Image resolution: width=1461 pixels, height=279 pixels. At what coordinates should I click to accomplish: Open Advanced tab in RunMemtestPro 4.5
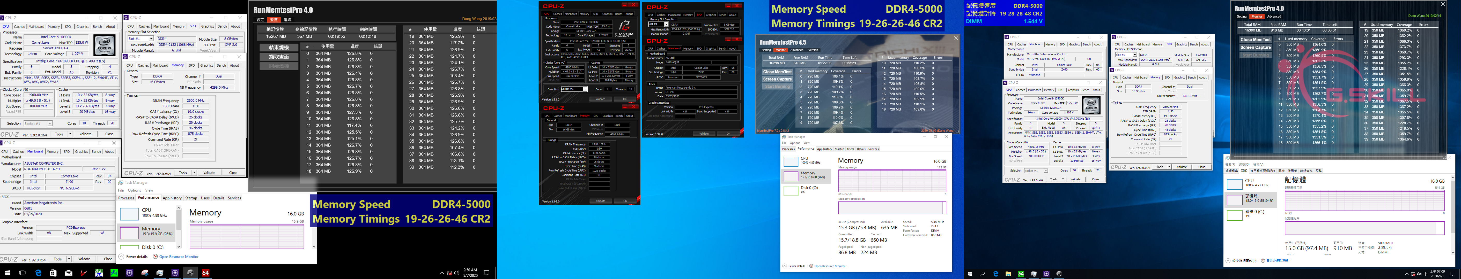[x=797, y=50]
